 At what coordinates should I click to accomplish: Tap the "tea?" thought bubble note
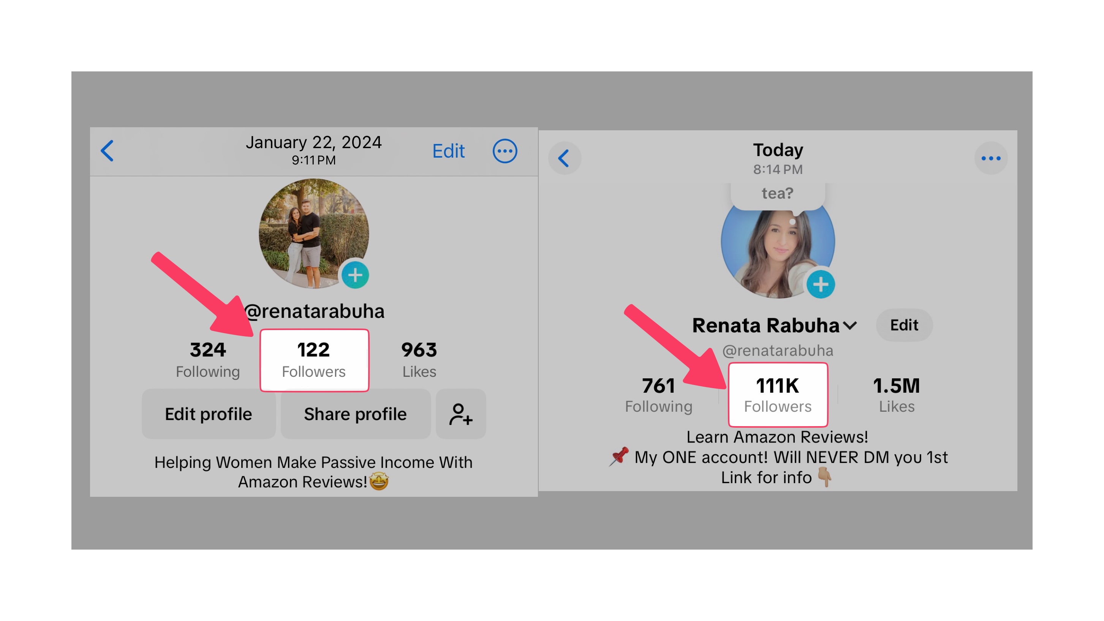(x=777, y=194)
